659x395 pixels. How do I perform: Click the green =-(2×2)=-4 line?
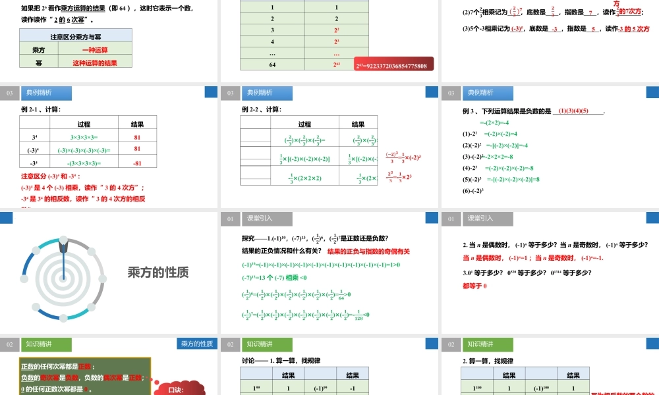pyautogui.click(x=494, y=122)
